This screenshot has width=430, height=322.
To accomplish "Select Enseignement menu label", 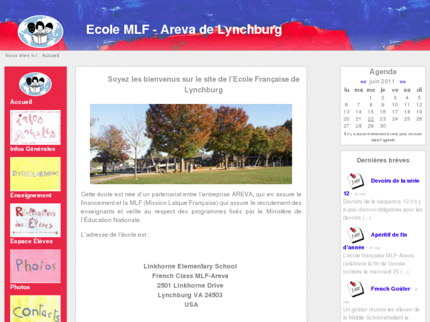I will [x=31, y=196].
